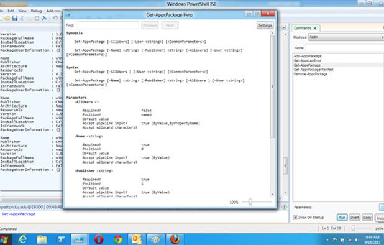Collapse script pane round arrow button
Screen dimensions: 384x245
pos(283,28)
